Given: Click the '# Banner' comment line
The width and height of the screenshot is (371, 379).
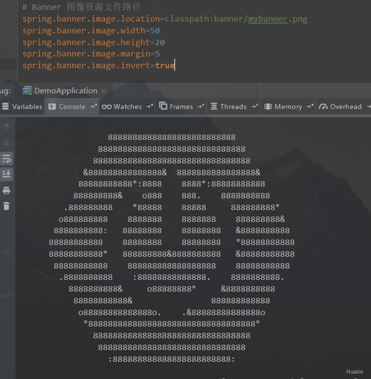Looking at the screenshot, I should point(81,7).
